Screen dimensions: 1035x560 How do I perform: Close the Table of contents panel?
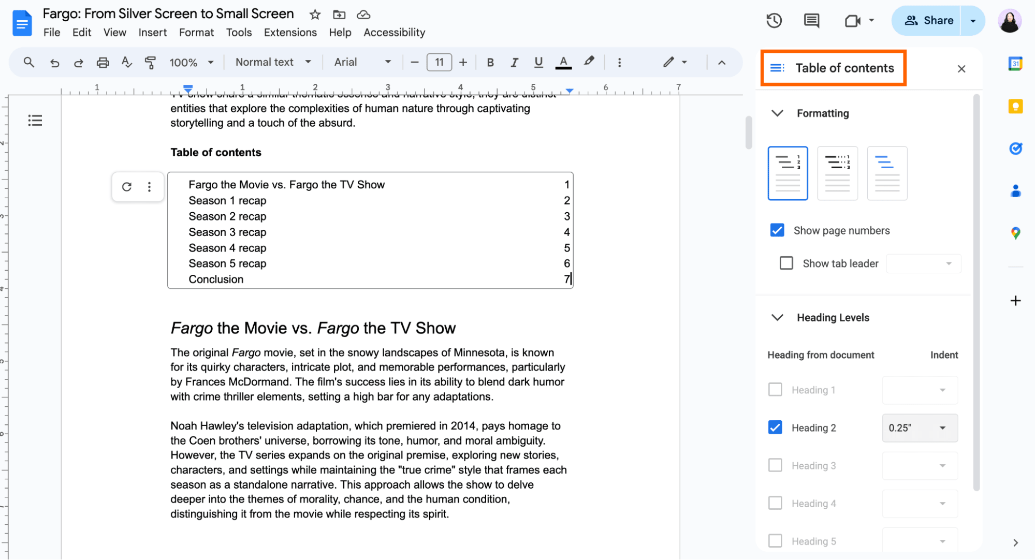[x=961, y=69]
